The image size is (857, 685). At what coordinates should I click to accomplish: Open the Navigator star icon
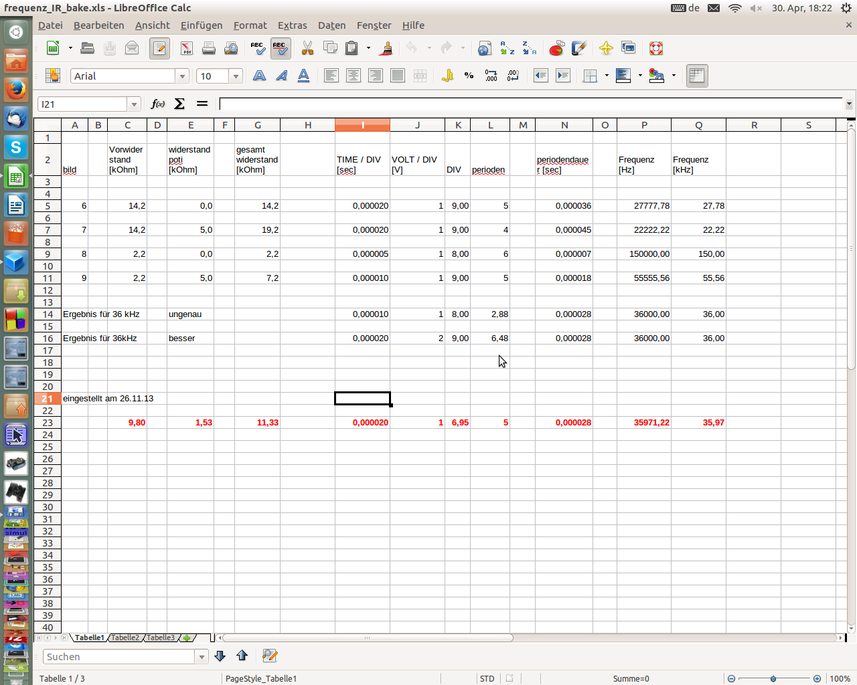coord(606,48)
